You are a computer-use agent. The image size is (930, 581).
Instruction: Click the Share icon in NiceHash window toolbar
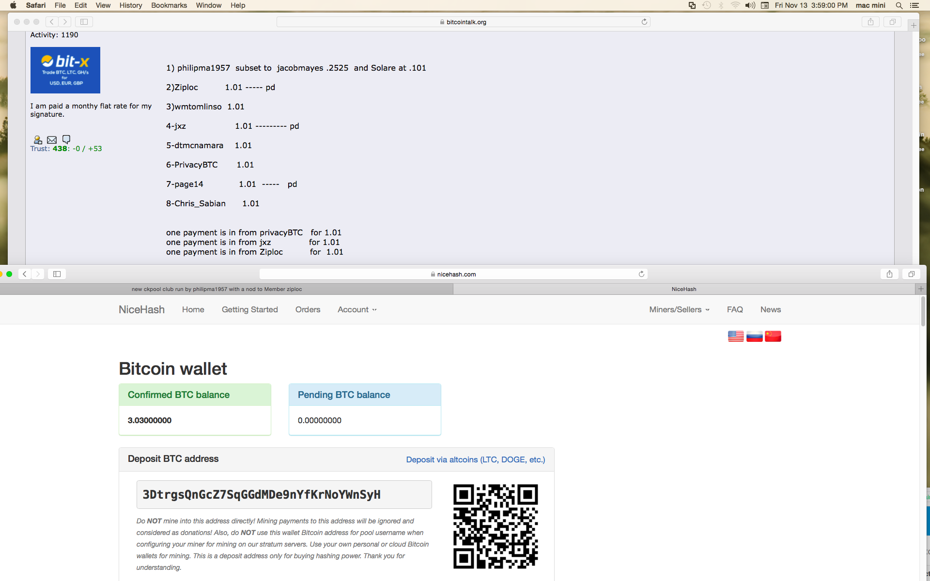889,274
